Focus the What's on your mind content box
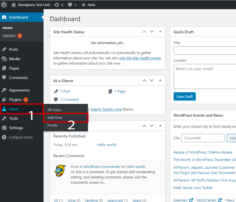The width and height of the screenshot is (236, 202). tap(205, 76)
